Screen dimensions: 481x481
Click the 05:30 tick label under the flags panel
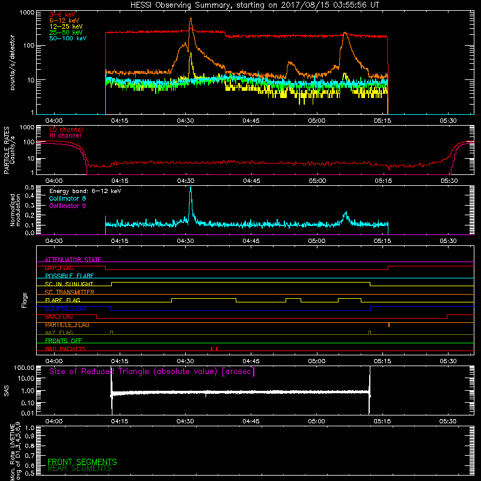point(448,361)
